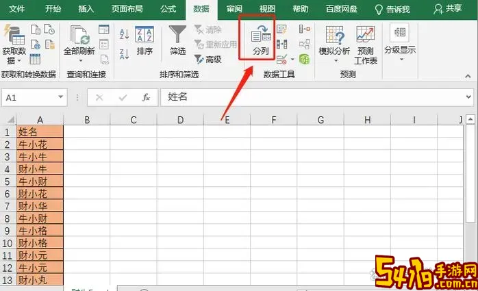Screen dimensions: 478x291
Task: Click cell A2 containing 牛小花
Action: 40,144
